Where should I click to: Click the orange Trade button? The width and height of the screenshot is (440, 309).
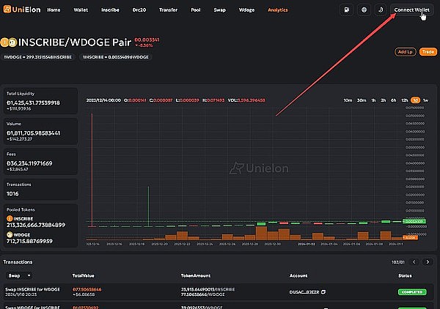click(x=428, y=52)
